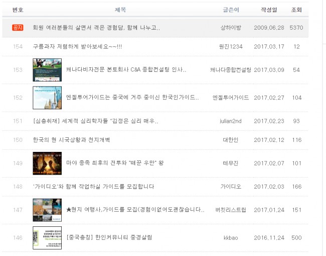Select post number 152
This screenshot has width=326, height=256.
point(18,98)
